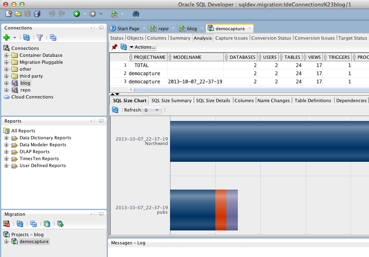The image size is (369, 257).
Task: Expand the blog connection node
Action: click(x=7, y=83)
